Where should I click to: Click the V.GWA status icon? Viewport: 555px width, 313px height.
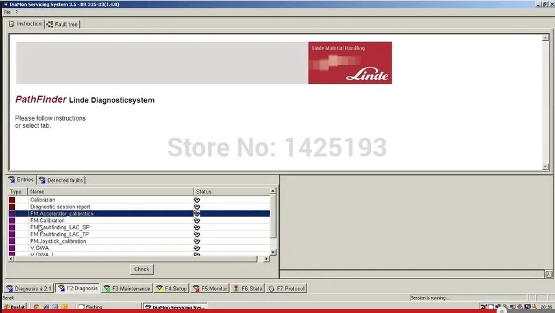tap(197, 248)
